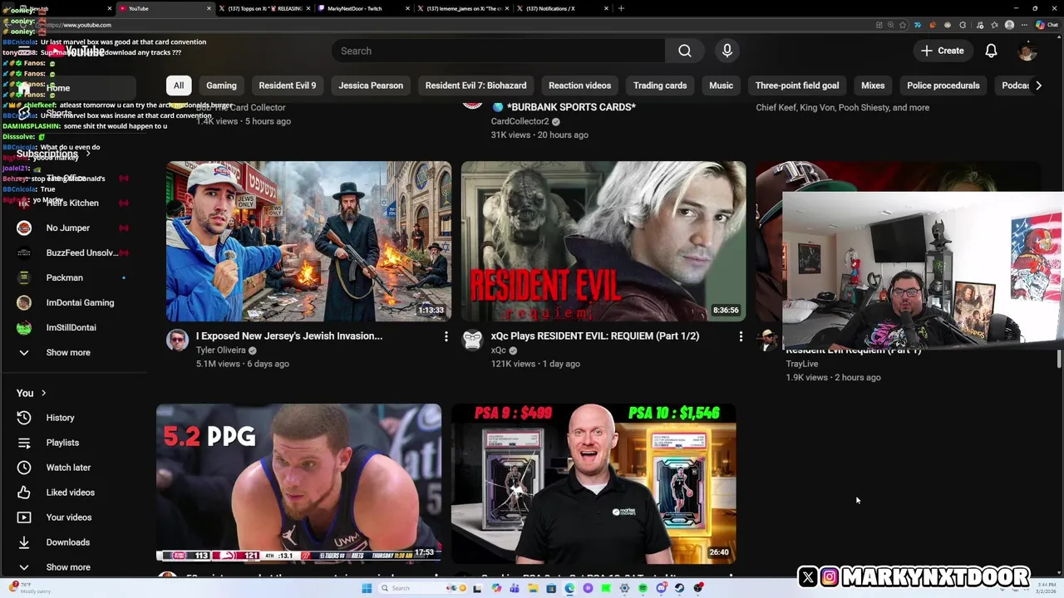Open Your videos in sidebar
The width and height of the screenshot is (1064, 598).
click(x=69, y=517)
